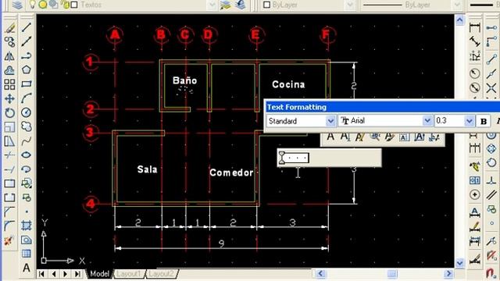Select the Aligned Dimension tool
500x281 pixels.
[x=475, y=41]
